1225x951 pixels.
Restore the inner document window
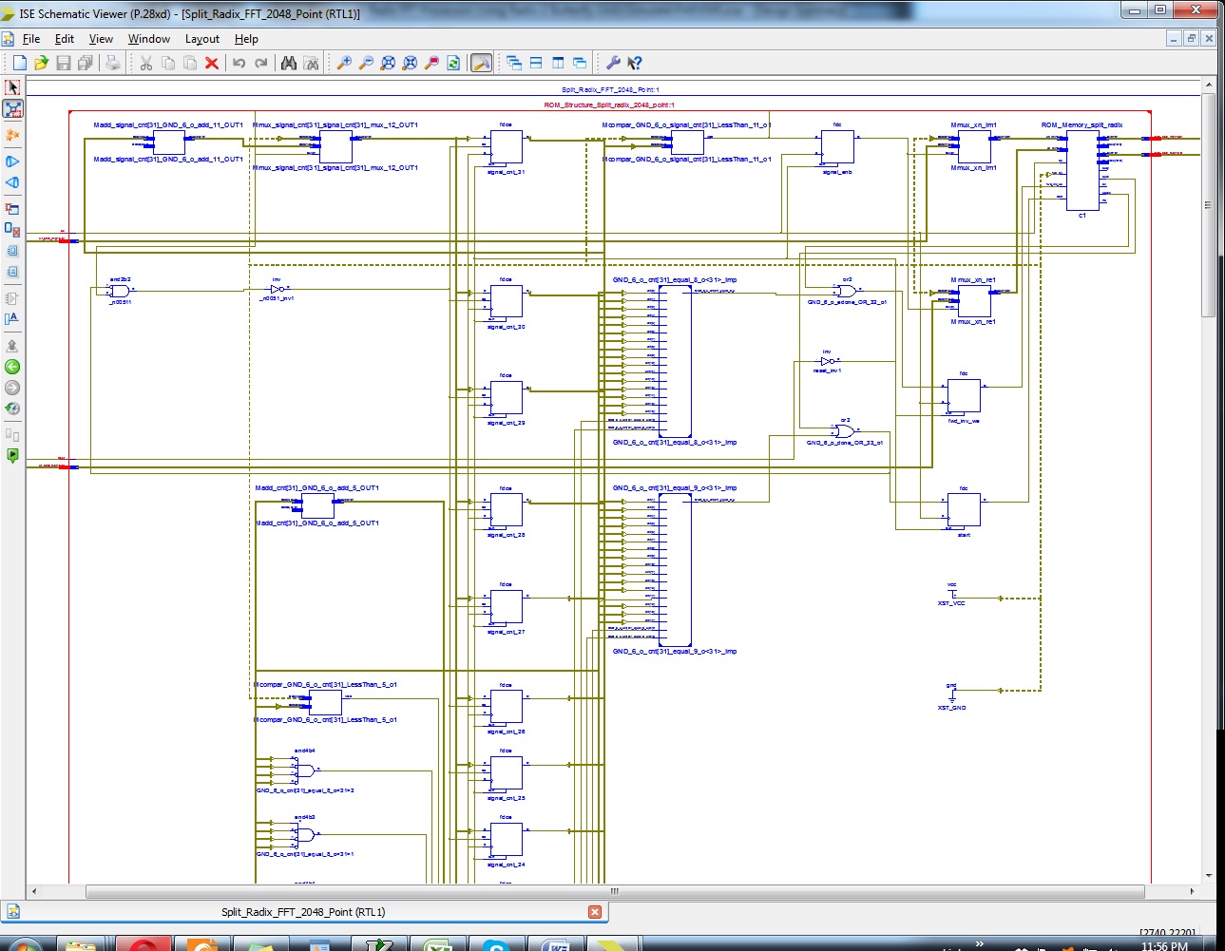point(1191,38)
